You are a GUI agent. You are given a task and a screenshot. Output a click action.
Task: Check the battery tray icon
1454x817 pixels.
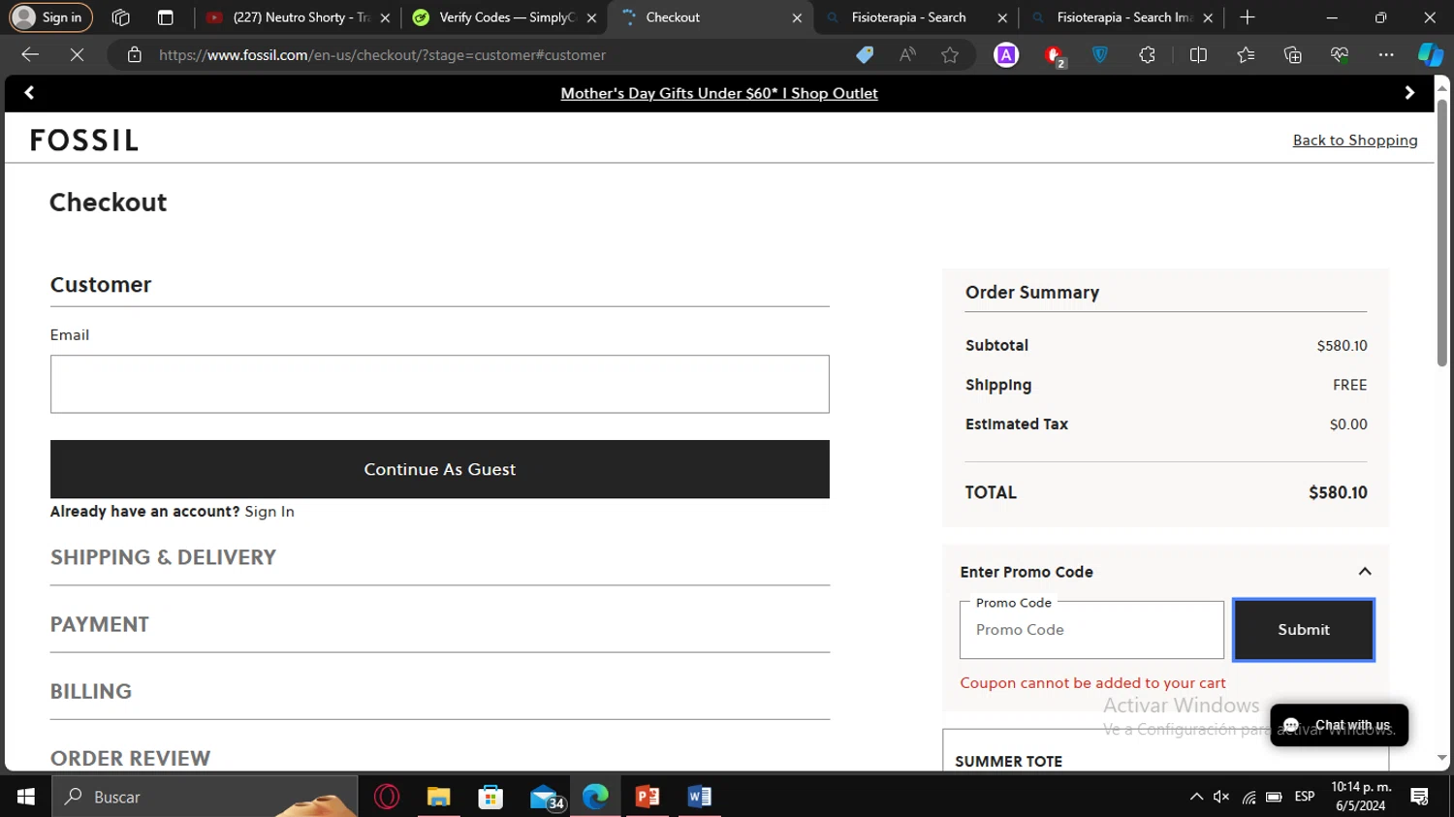[x=1275, y=797]
